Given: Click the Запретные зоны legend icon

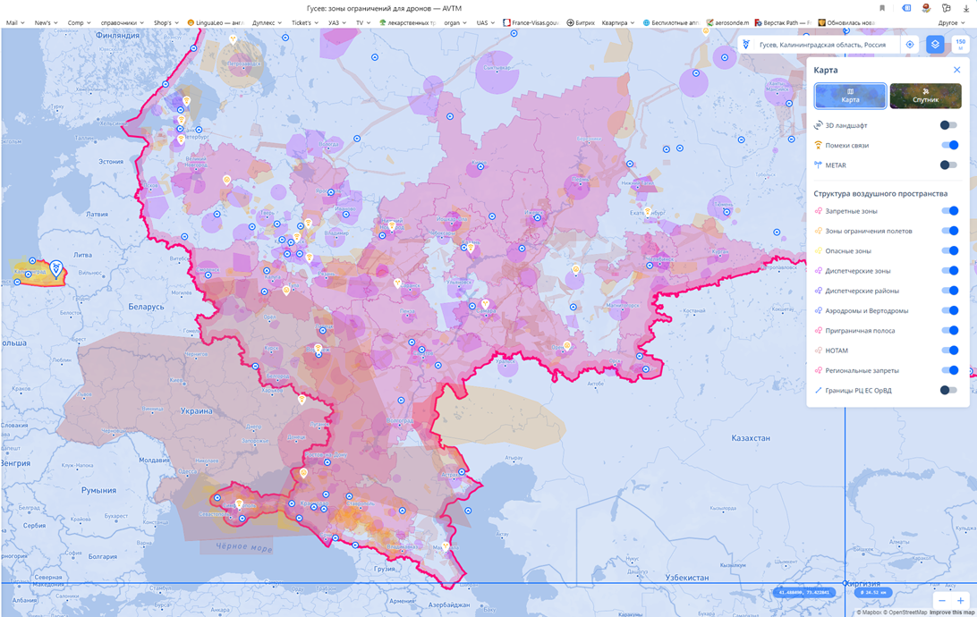Looking at the screenshot, I should 818,211.
